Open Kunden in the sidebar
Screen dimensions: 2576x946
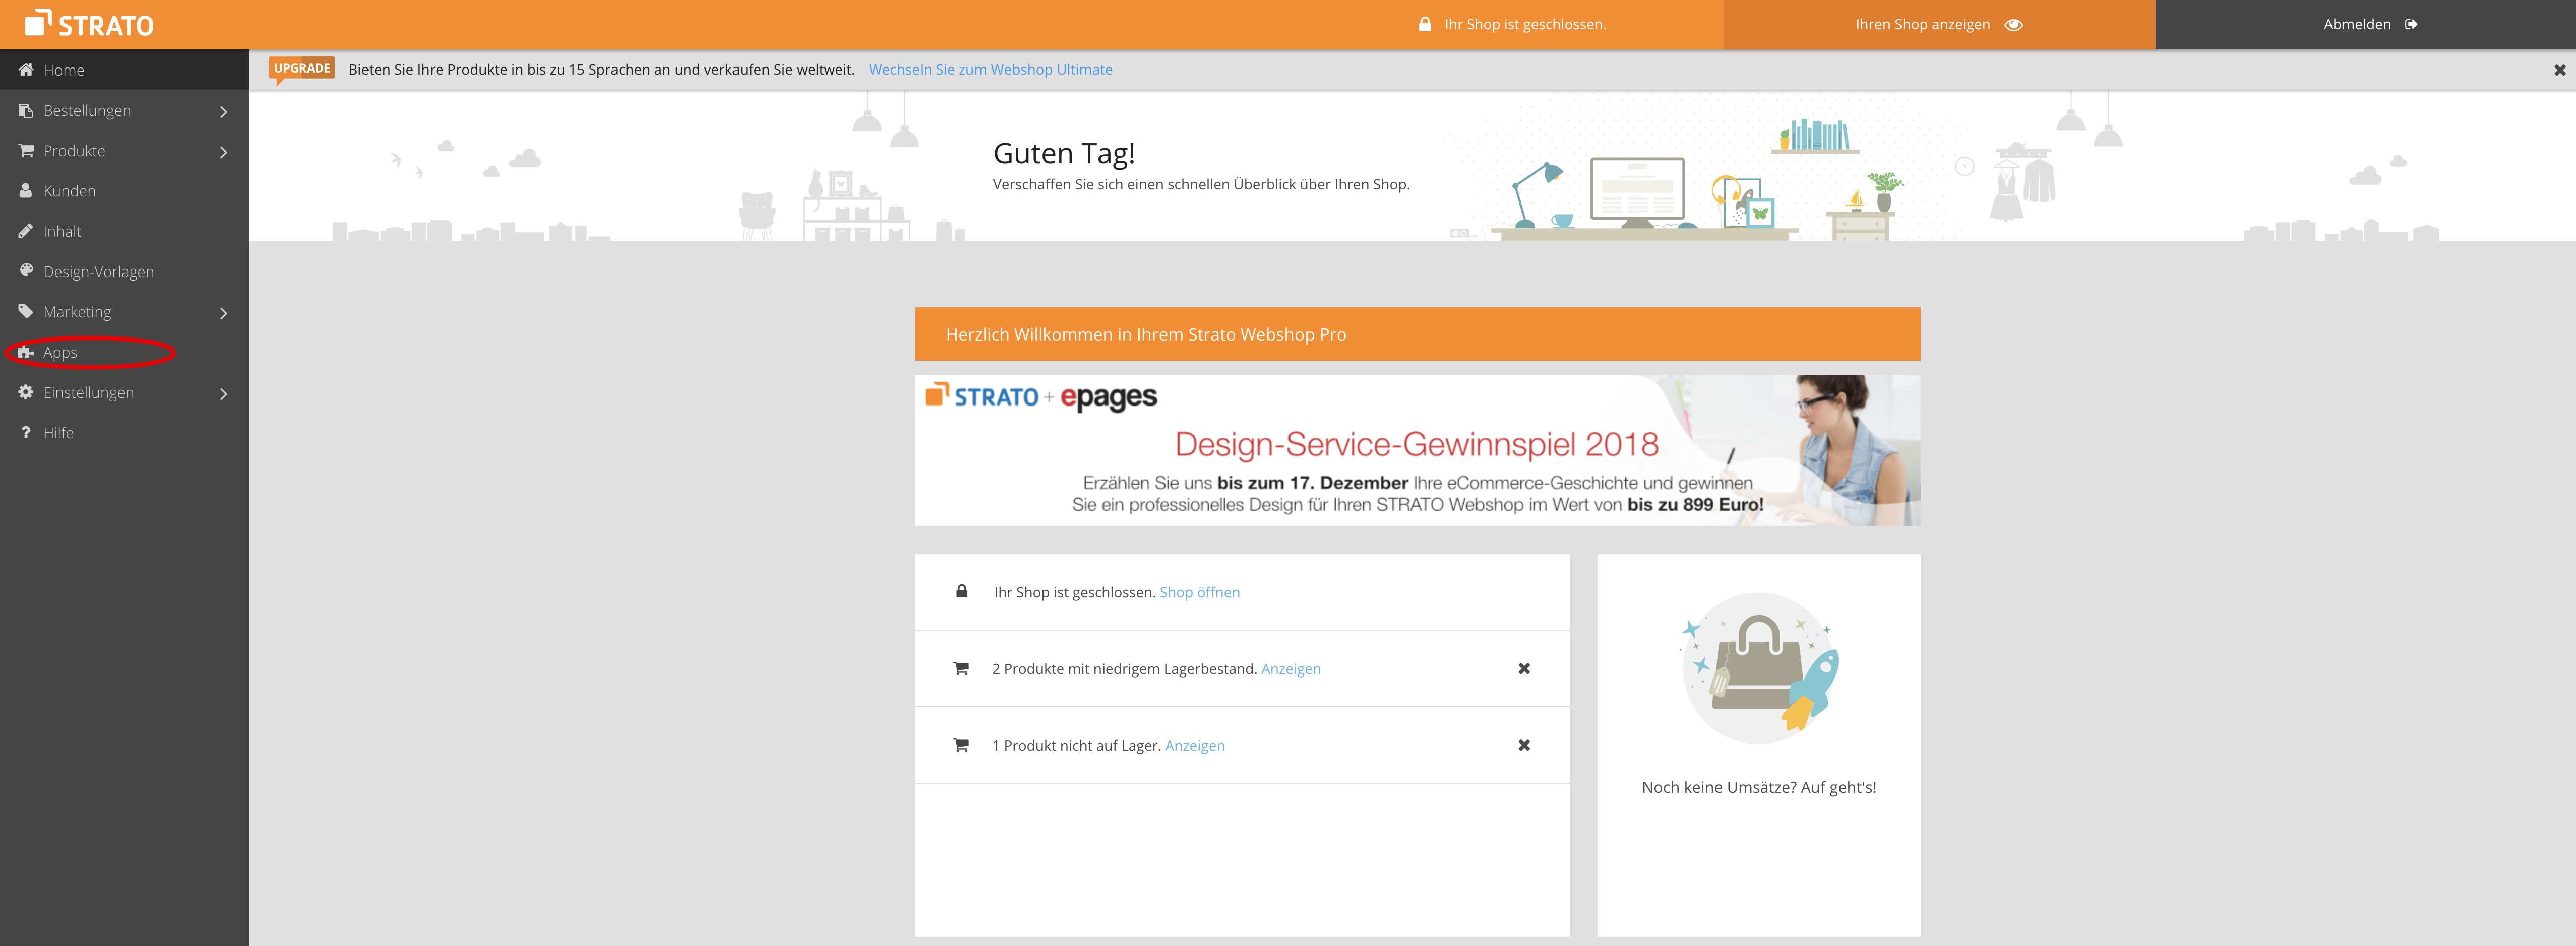pos(124,191)
